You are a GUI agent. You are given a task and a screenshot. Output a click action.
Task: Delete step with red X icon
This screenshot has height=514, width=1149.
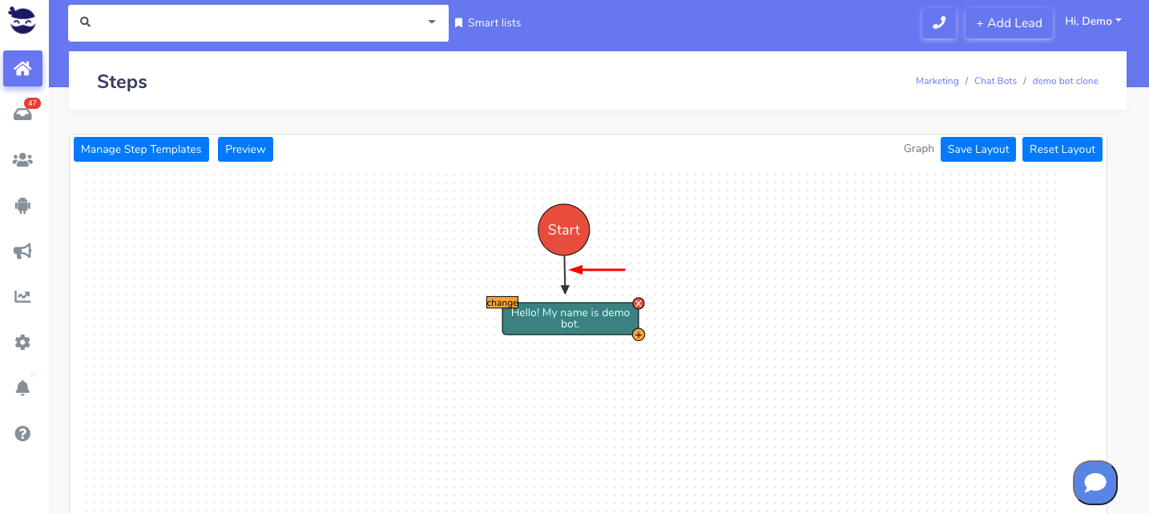pos(639,303)
